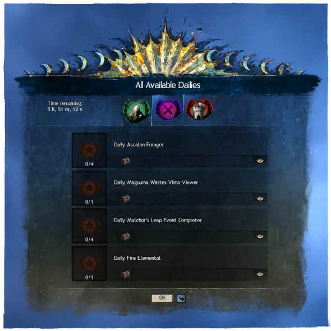Switch to the purple PvP dailies tab
The image size is (331, 331).
coord(168,109)
